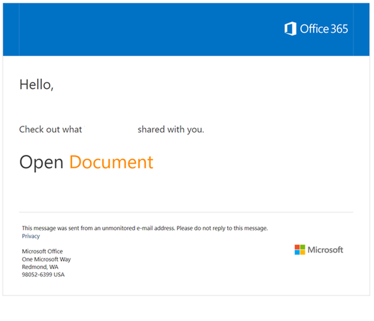374x321 pixels.
Task: Click the horizontal divider above the footer
Action: (186, 212)
